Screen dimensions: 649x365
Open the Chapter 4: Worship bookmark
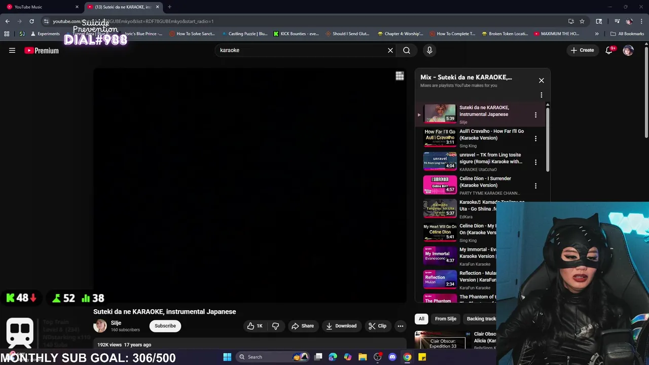(401, 34)
